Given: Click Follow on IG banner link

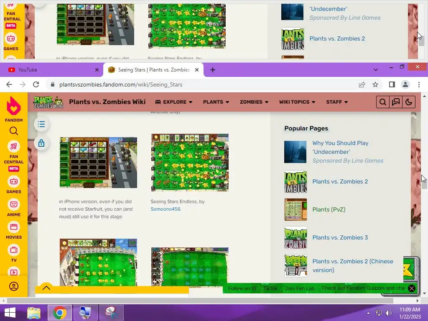Looking at the screenshot, I should click(242, 288).
